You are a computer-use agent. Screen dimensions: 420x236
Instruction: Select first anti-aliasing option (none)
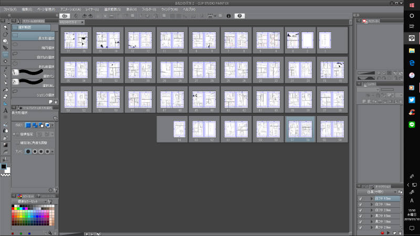(x=28, y=152)
